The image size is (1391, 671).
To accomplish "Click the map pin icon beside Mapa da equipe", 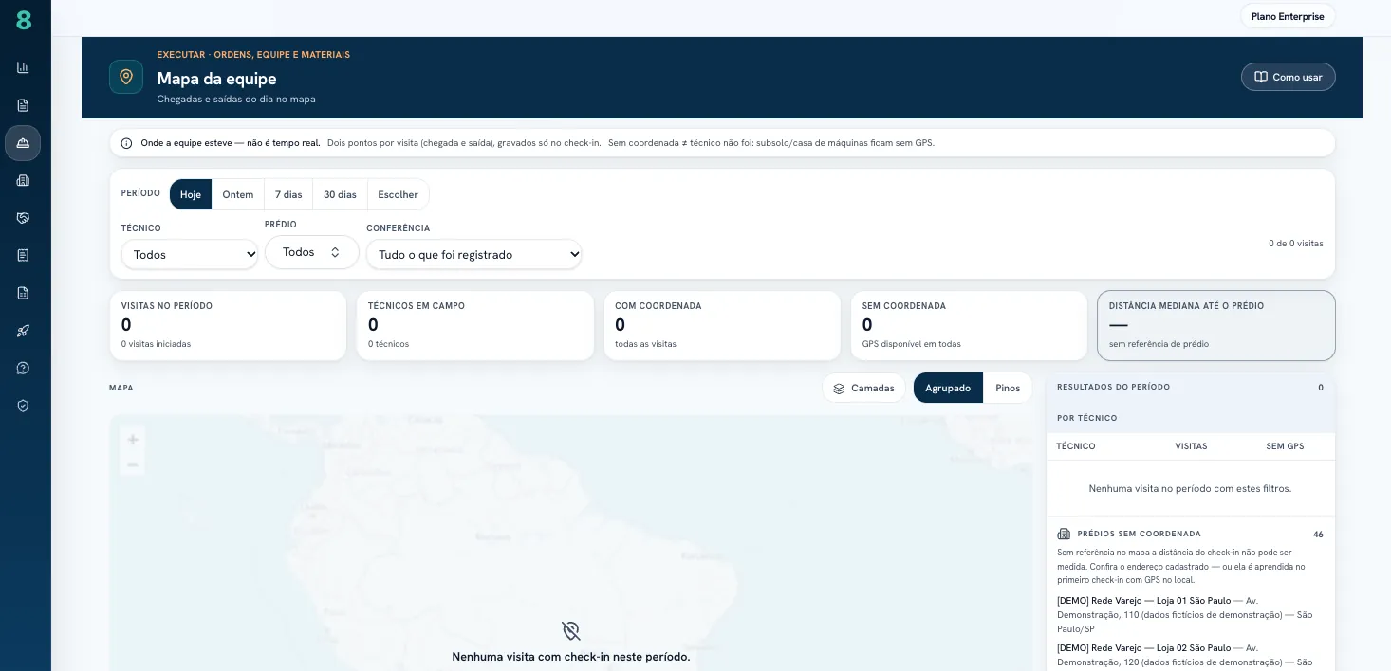I will point(126,77).
